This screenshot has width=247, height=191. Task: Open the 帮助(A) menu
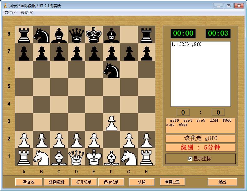(x=27, y=12)
